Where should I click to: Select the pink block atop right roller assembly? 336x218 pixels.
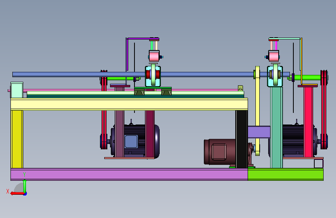pyautogui.click(x=274, y=56)
